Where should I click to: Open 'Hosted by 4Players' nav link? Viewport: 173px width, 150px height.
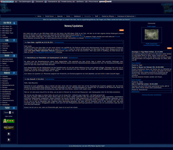coord(108,16)
